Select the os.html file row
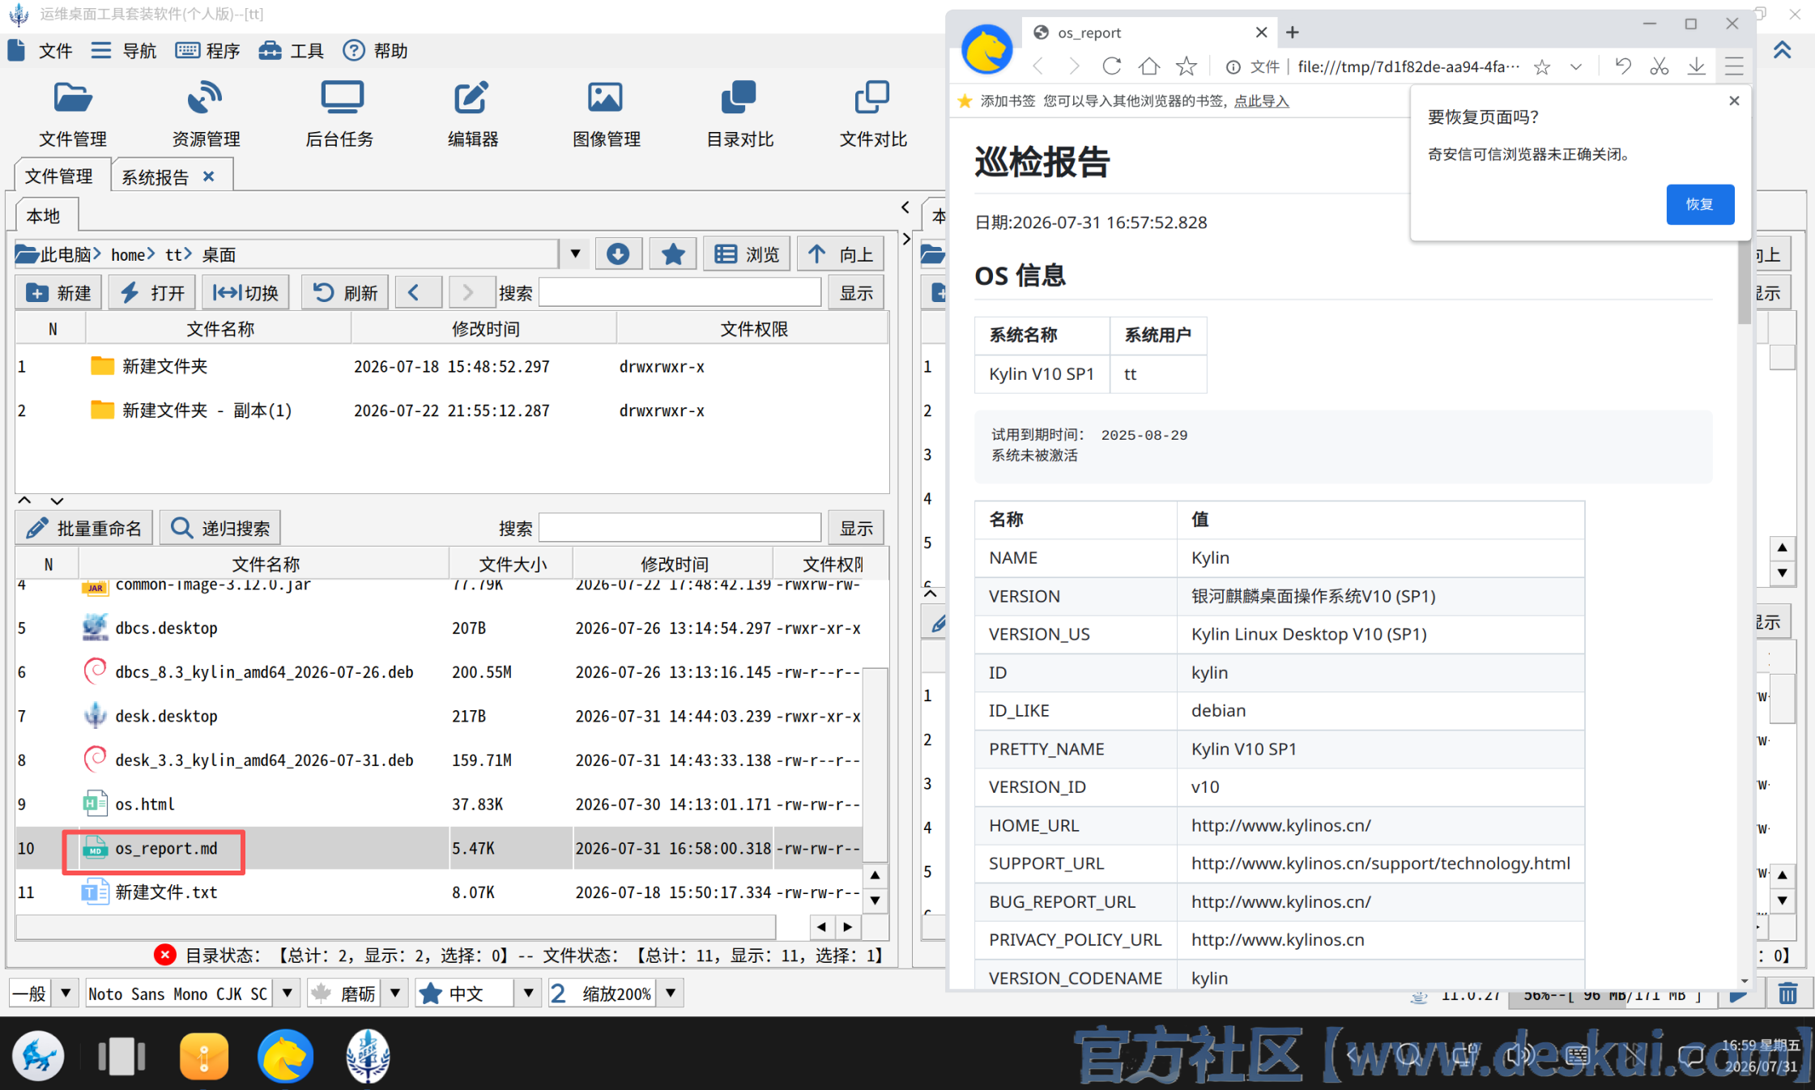This screenshot has width=1815, height=1090. pyautogui.click(x=438, y=804)
